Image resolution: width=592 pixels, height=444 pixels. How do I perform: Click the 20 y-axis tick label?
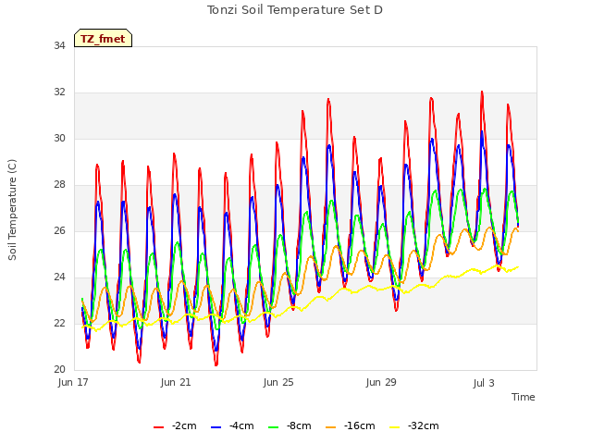[59, 370]
